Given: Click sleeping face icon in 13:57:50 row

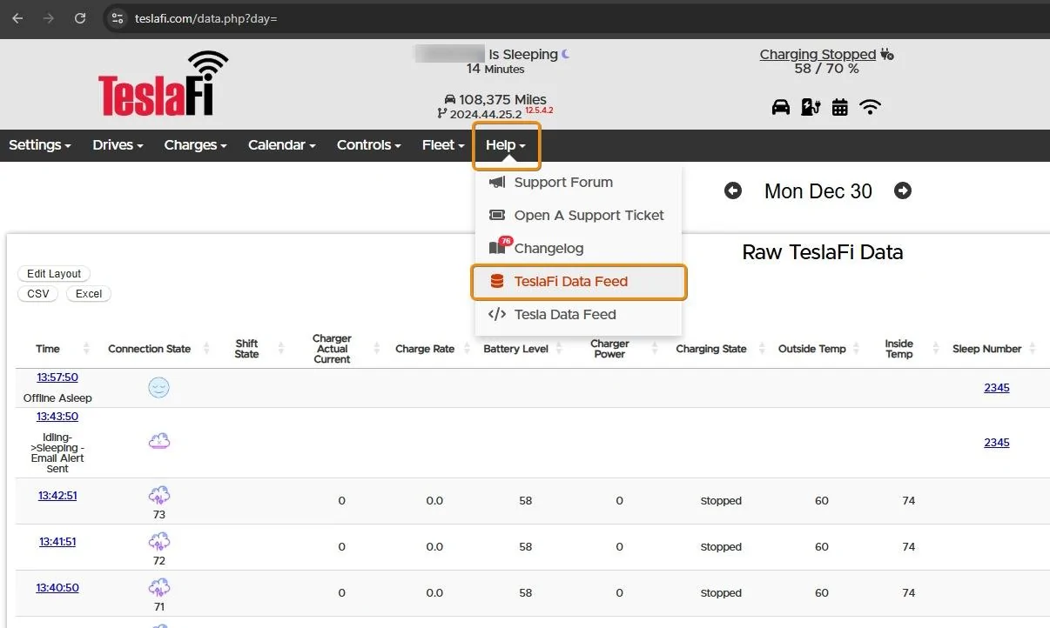Looking at the screenshot, I should [x=158, y=388].
